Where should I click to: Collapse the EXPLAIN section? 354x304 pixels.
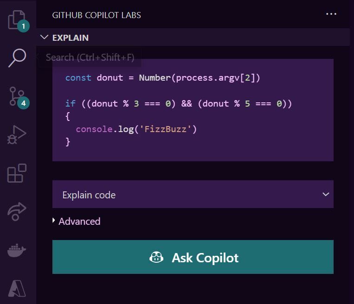pos(193,38)
